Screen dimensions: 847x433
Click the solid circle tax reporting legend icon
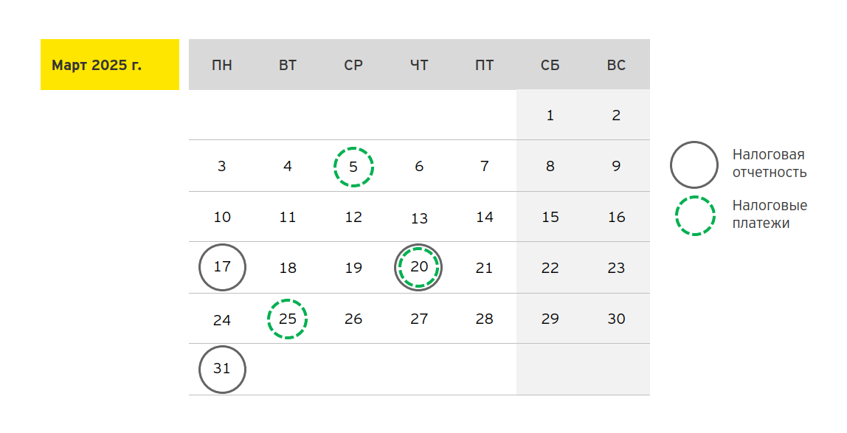pyautogui.click(x=694, y=164)
